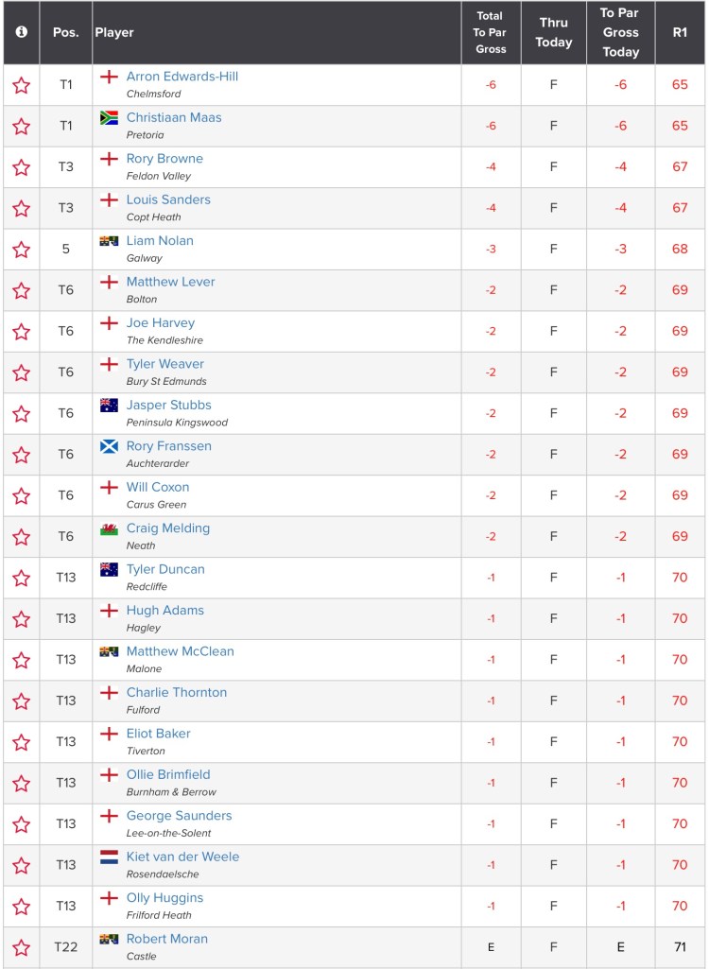Open Matthew McClean's scorecard link
709x969 pixels.
[x=180, y=651]
